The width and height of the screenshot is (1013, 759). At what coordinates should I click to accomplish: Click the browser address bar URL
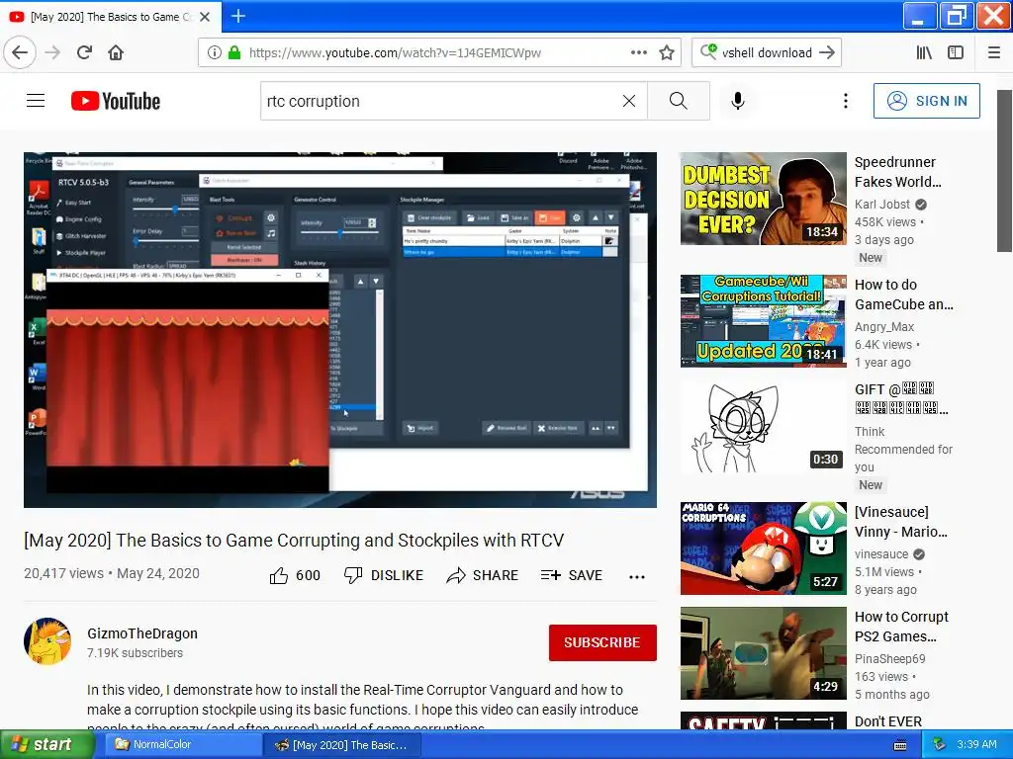(x=395, y=53)
